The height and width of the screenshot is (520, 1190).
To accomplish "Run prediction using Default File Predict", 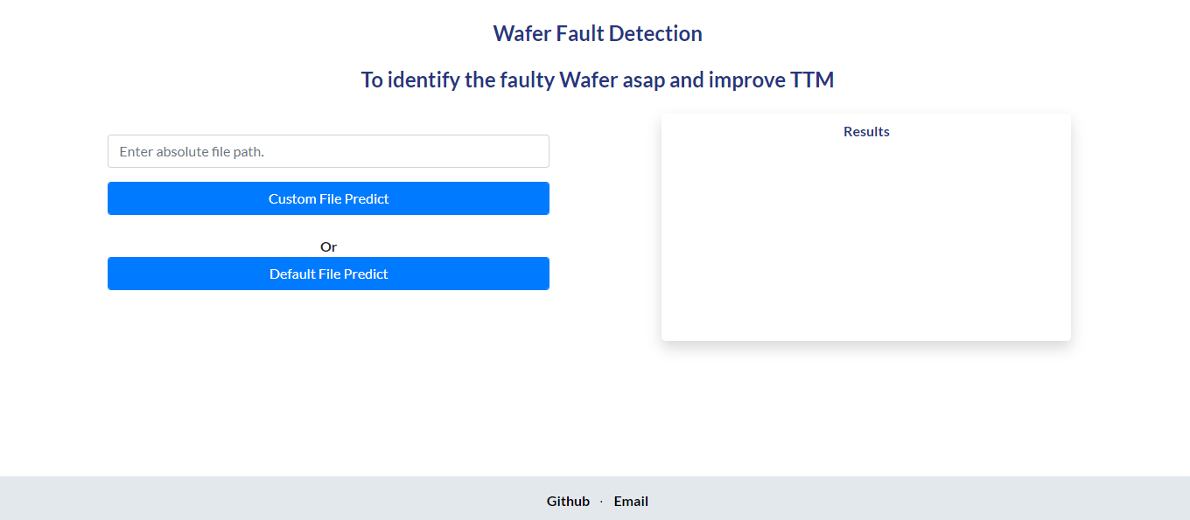I will click(328, 274).
